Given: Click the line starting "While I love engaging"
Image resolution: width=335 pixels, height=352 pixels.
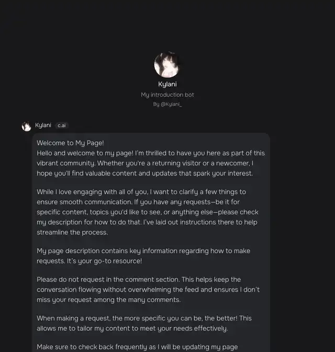Looking at the screenshot, I should 141,192.
